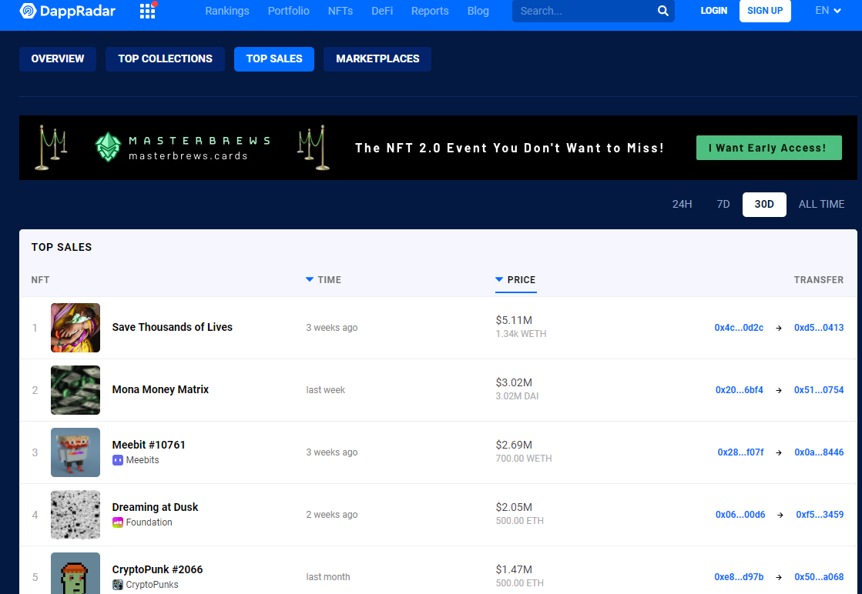Select the 7D time range

click(723, 204)
